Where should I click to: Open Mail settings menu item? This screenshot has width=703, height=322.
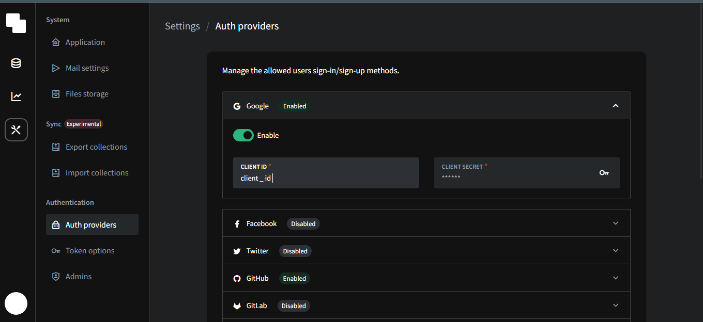(x=92, y=68)
